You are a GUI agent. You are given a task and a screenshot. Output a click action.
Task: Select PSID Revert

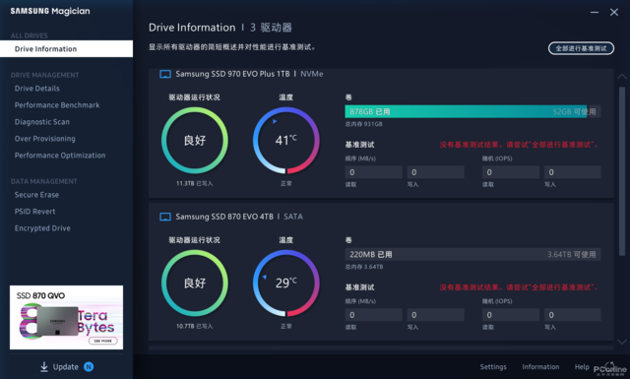(35, 212)
